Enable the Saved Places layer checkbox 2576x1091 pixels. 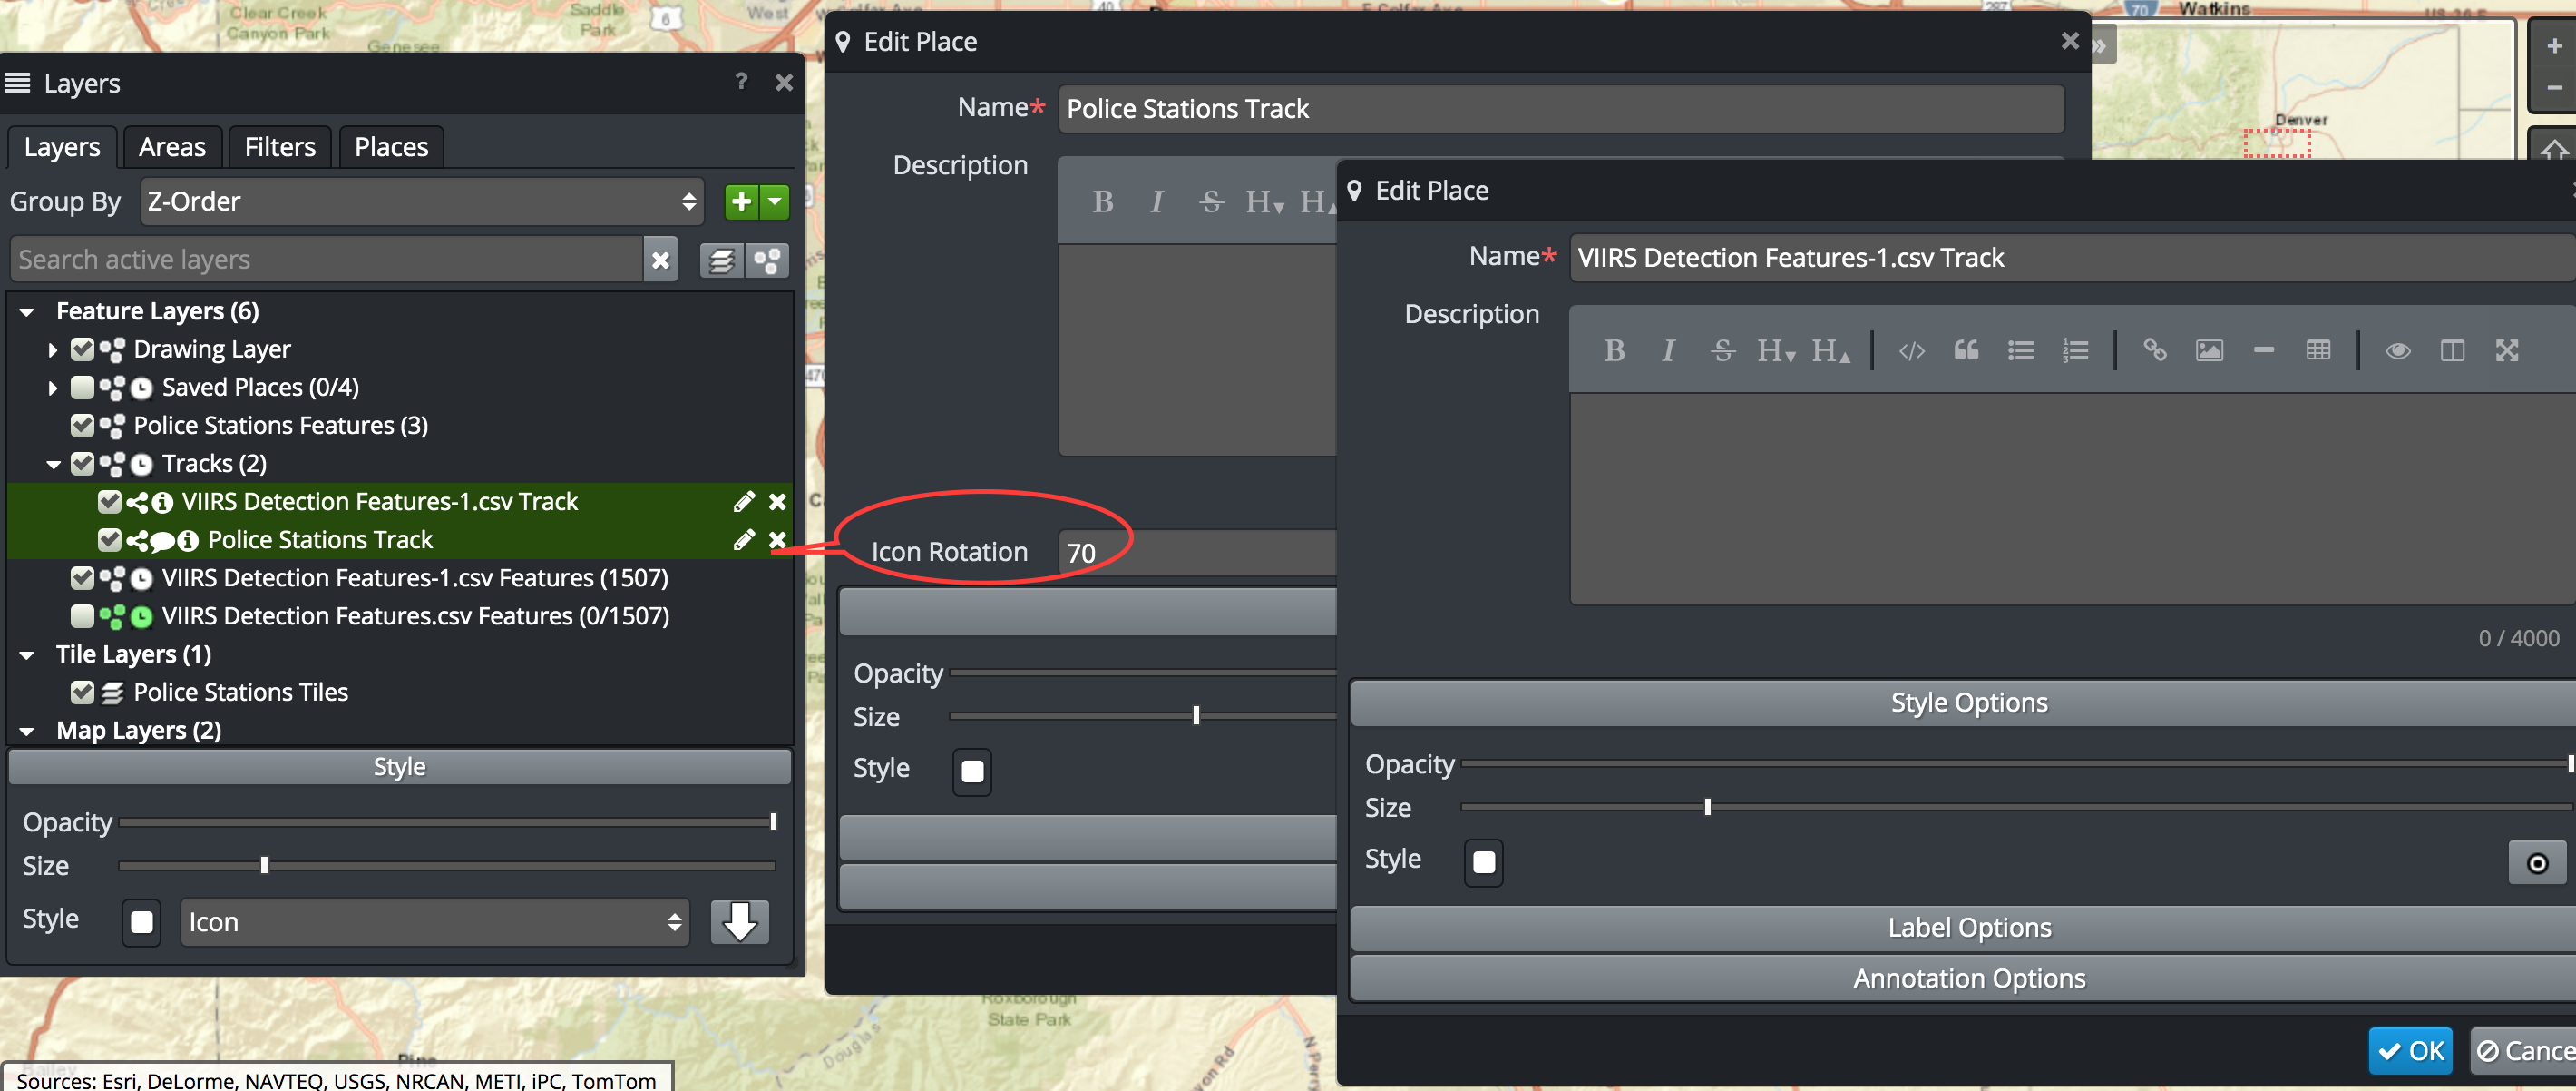tap(83, 388)
